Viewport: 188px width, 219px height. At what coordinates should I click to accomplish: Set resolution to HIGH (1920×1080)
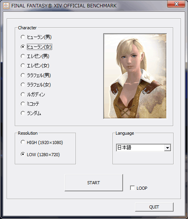click(x=23, y=142)
